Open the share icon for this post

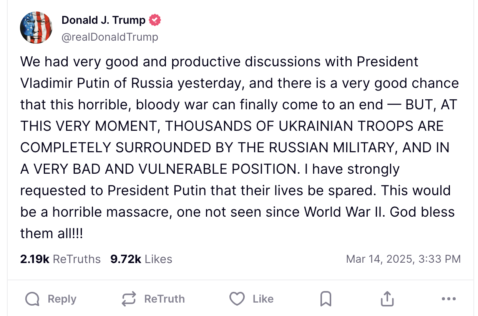pos(387,299)
